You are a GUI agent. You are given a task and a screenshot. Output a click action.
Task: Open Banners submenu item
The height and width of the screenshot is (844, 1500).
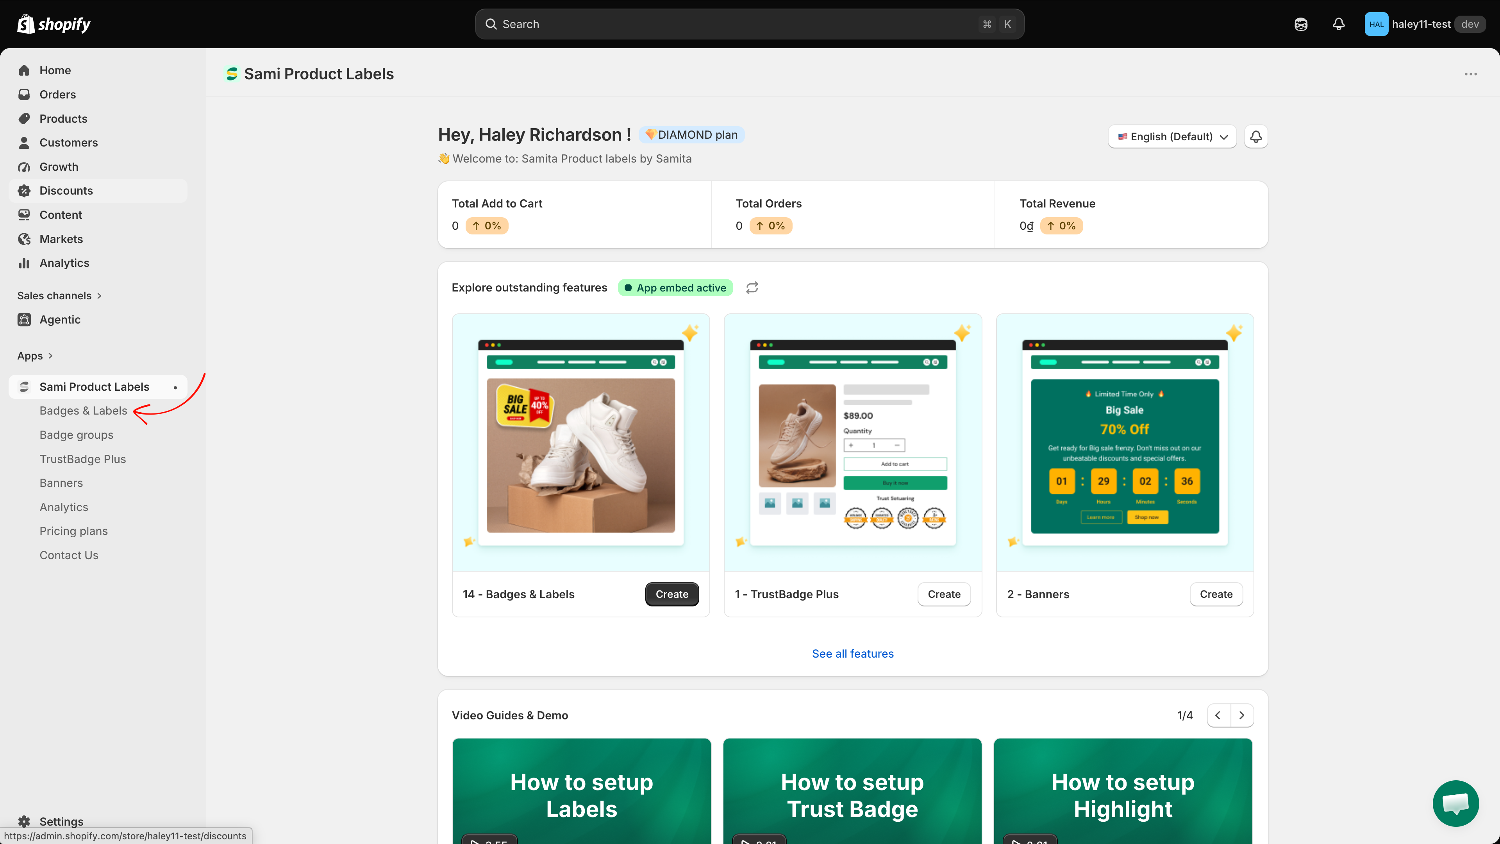(x=61, y=483)
